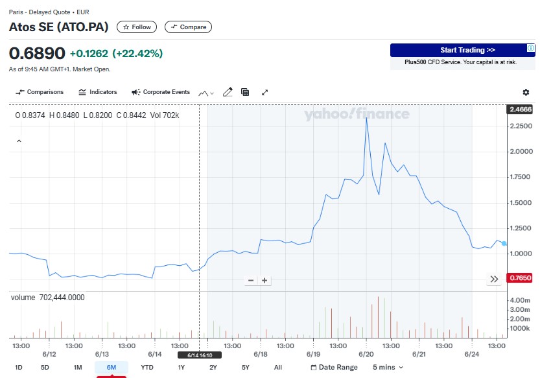Select the 1Y time range
The height and width of the screenshot is (378, 540).
coord(182,368)
